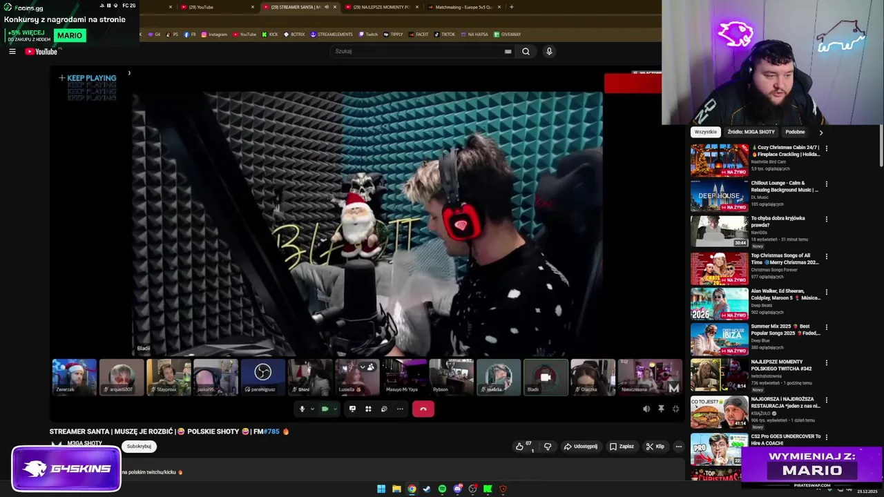Viewport: 884px width, 497px height.
Task: Select the Slayproxx participant tile
Action: (x=169, y=377)
